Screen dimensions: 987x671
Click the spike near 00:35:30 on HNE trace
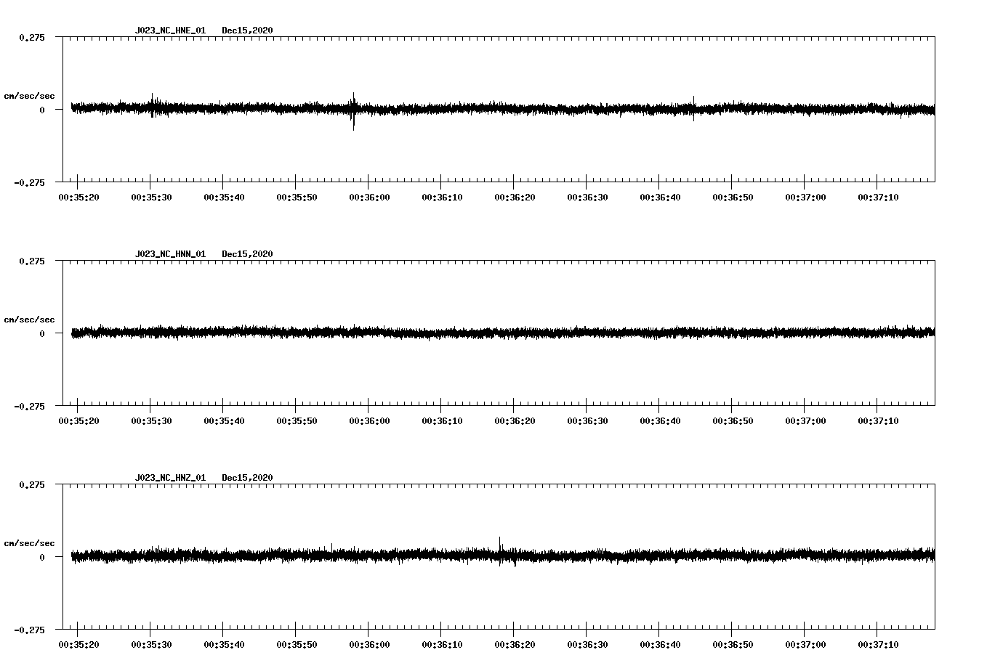[x=153, y=98]
